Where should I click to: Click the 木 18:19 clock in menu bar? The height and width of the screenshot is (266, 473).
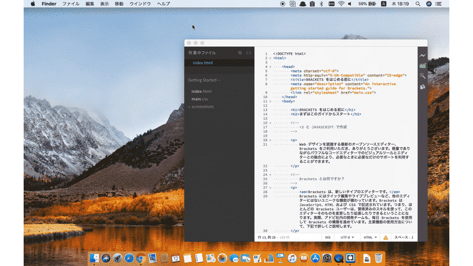400,4
